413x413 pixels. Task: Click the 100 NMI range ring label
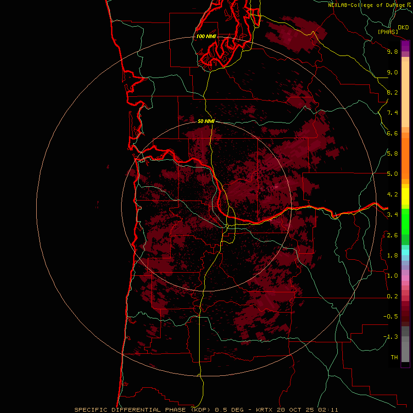tap(206, 36)
